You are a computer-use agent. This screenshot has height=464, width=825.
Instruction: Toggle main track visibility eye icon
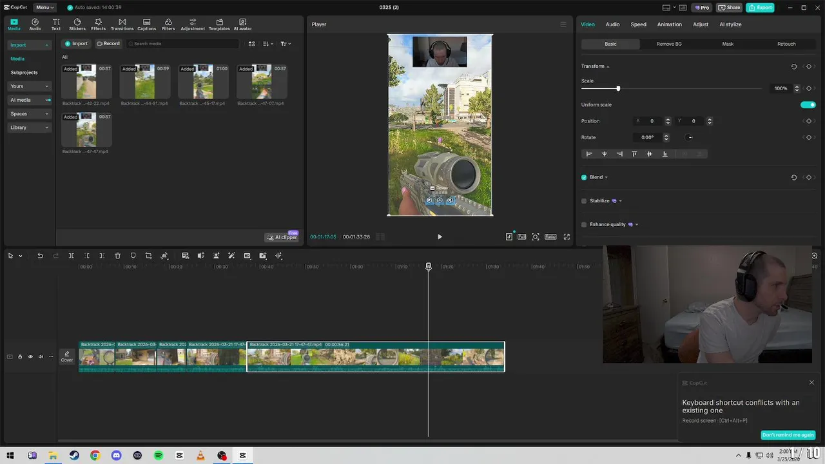point(30,356)
